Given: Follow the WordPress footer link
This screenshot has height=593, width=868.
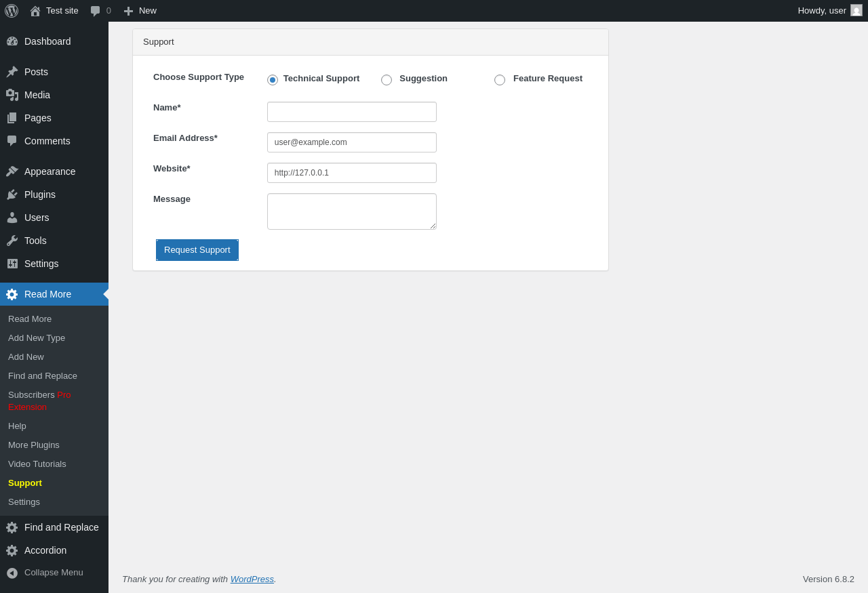Looking at the screenshot, I should click(x=252, y=579).
